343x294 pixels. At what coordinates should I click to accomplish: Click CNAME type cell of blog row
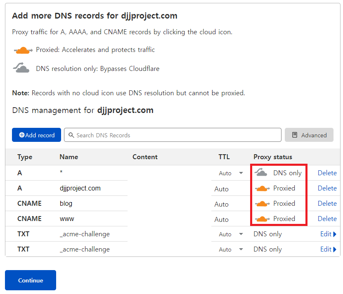(x=29, y=204)
